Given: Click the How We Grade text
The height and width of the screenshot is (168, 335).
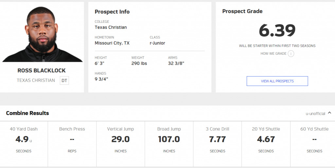Looking at the screenshot, I should point(273,54).
